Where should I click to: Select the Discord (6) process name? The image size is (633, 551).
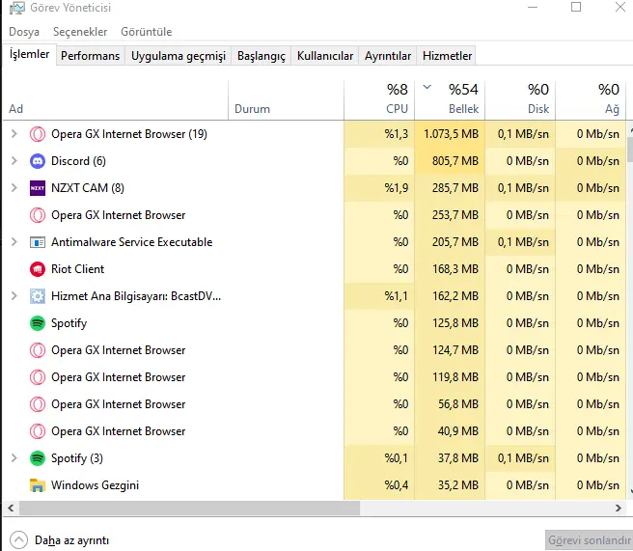point(78,161)
